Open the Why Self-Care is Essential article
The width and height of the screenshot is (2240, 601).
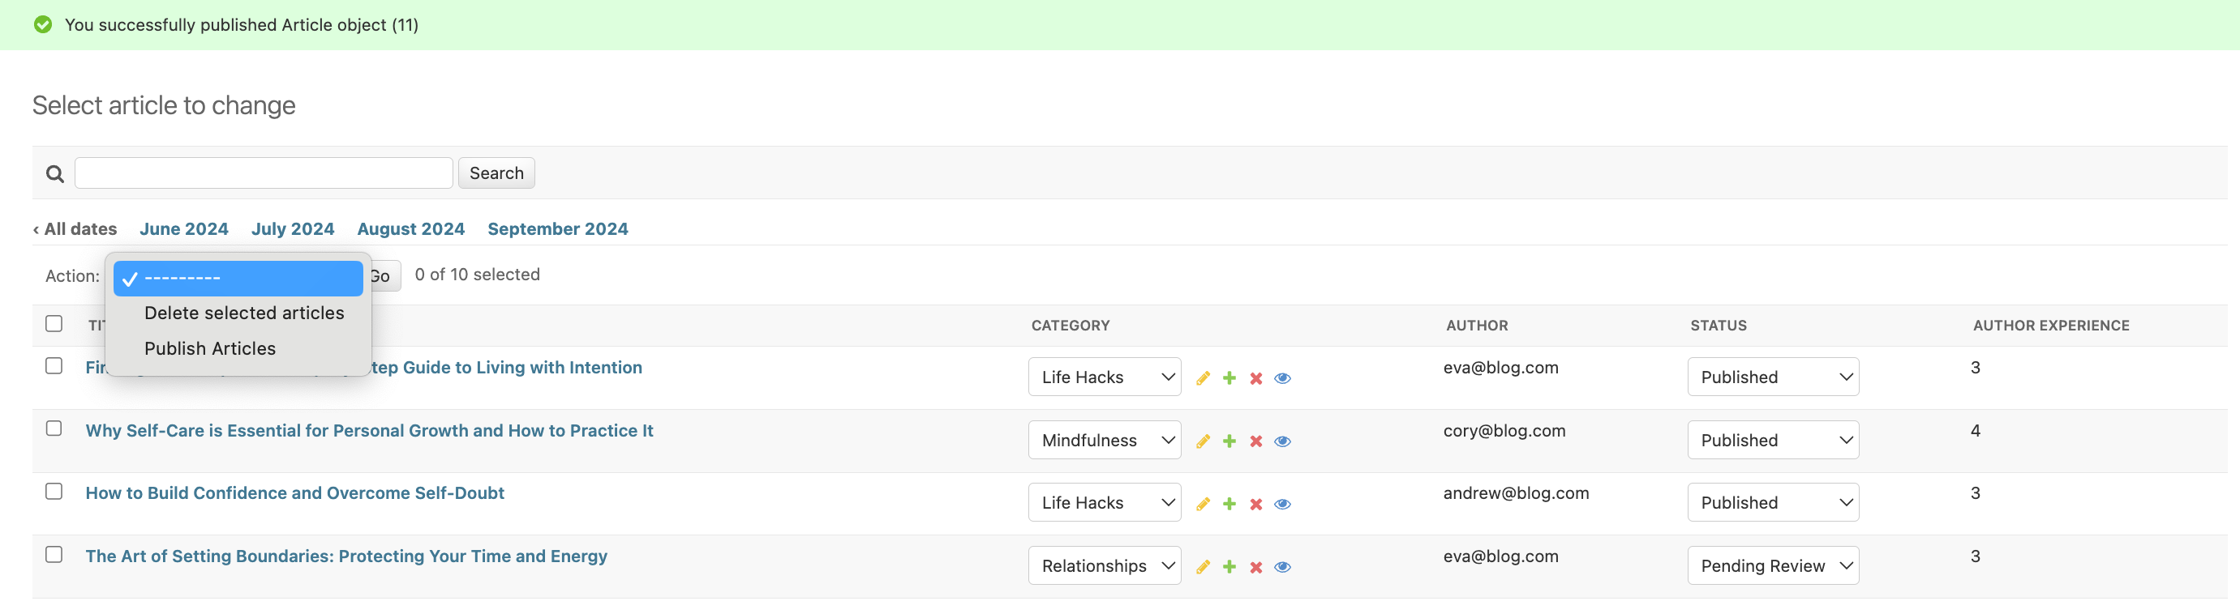(369, 430)
